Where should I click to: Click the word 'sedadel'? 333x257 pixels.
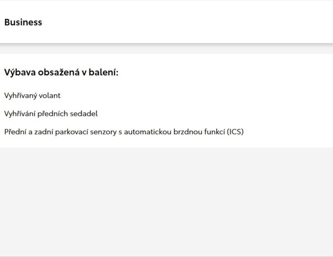pyautogui.click(x=84, y=113)
